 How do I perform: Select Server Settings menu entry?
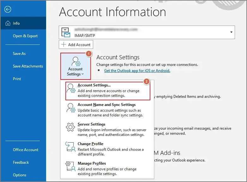click(107, 129)
